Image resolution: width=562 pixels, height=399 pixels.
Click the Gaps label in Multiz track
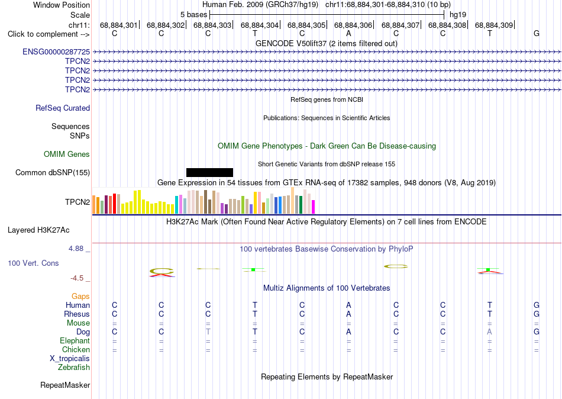pyautogui.click(x=80, y=296)
